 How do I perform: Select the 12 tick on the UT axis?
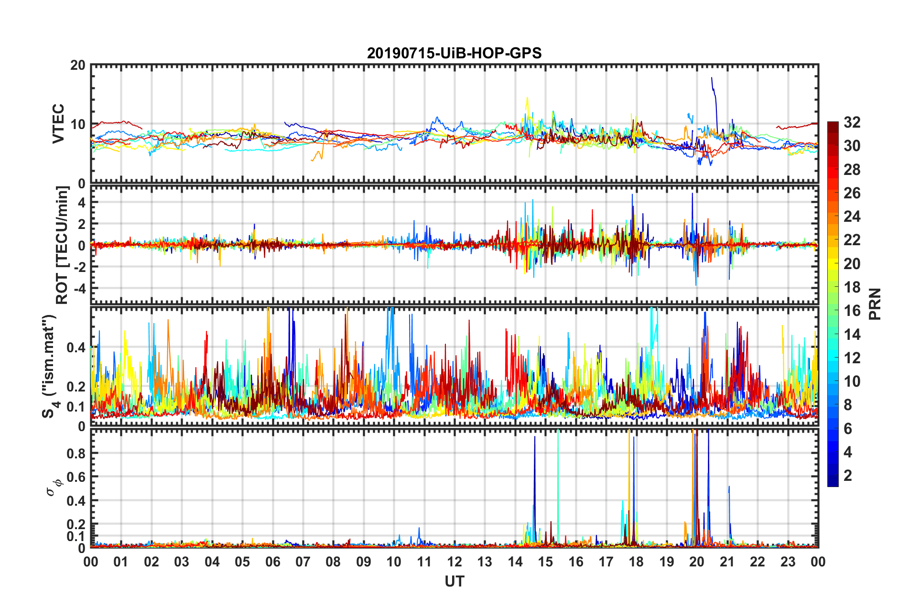(x=454, y=562)
